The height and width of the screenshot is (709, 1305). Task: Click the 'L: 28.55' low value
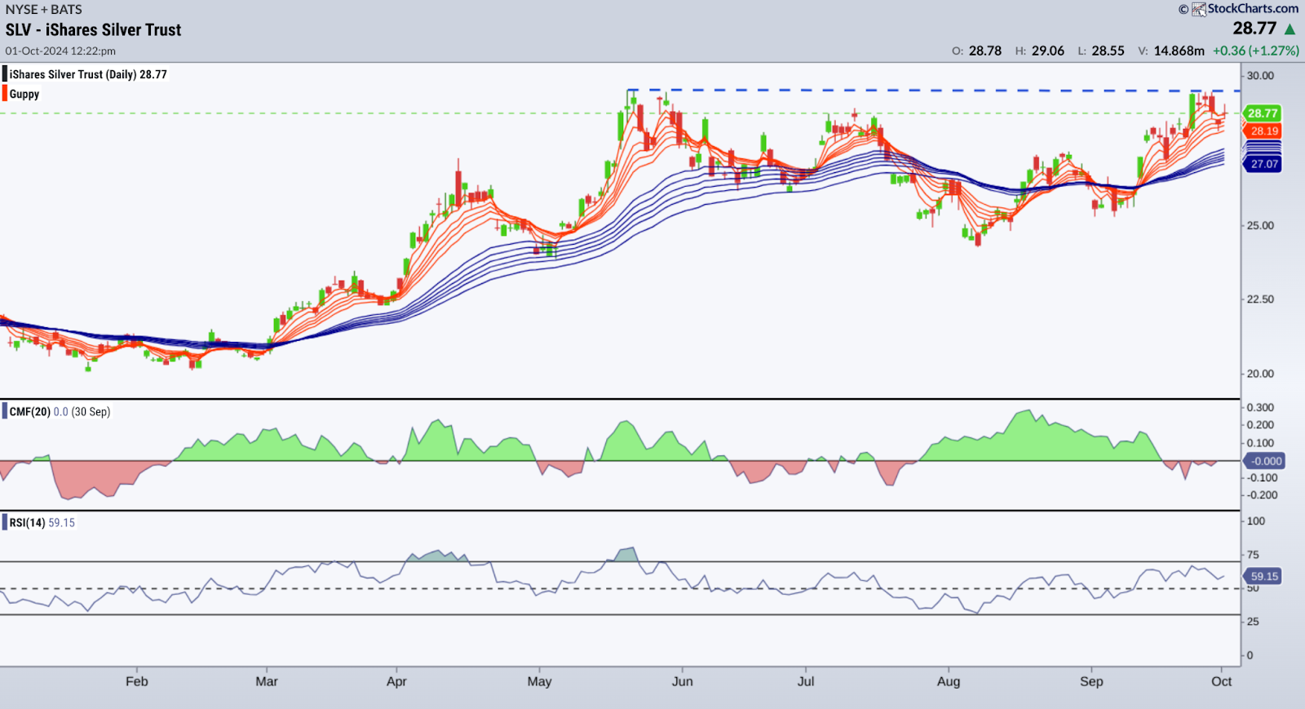click(x=1101, y=51)
